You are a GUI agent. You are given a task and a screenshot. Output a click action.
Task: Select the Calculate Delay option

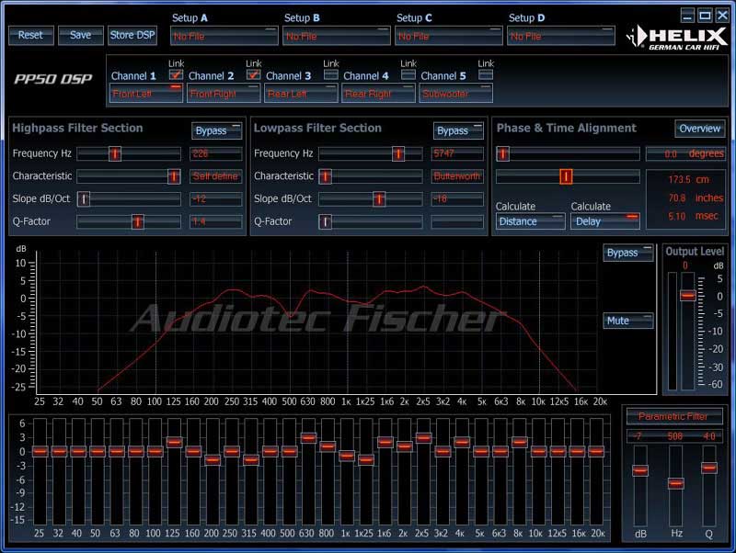coord(605,221)
